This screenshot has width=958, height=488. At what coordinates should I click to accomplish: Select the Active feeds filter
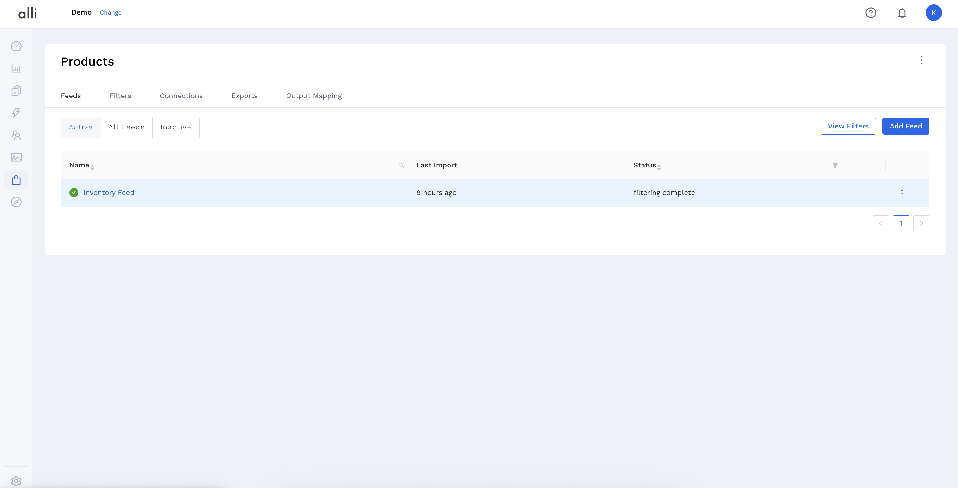pos(81,128)
